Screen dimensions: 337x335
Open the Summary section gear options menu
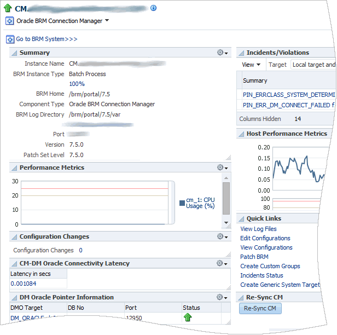222,53
